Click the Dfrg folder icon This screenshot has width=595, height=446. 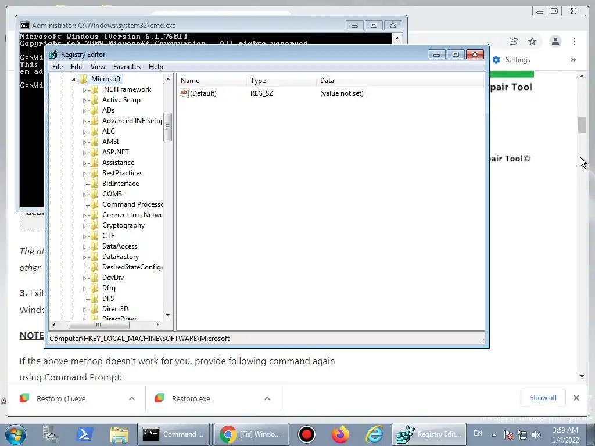coord(94,288)
